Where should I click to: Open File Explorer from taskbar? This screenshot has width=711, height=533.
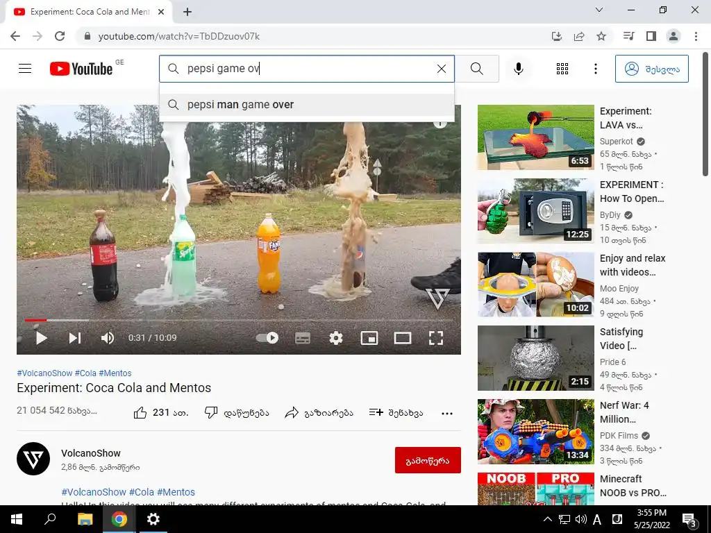pos(85,519)
